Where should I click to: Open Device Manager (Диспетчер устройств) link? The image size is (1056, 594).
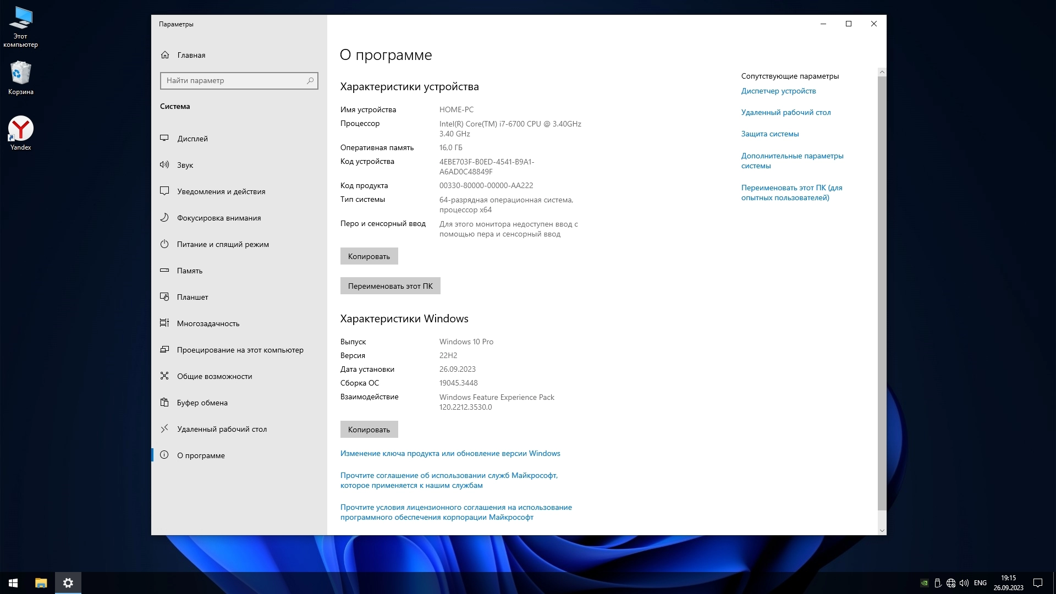tap(778, 91)
